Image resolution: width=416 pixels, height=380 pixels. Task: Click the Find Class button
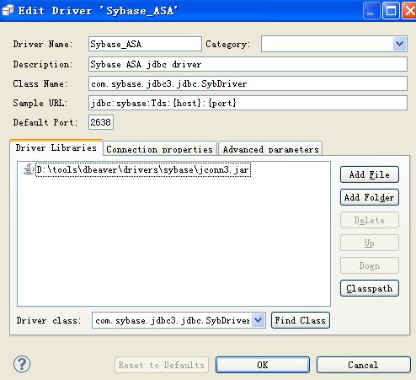[x=301, y=320]
